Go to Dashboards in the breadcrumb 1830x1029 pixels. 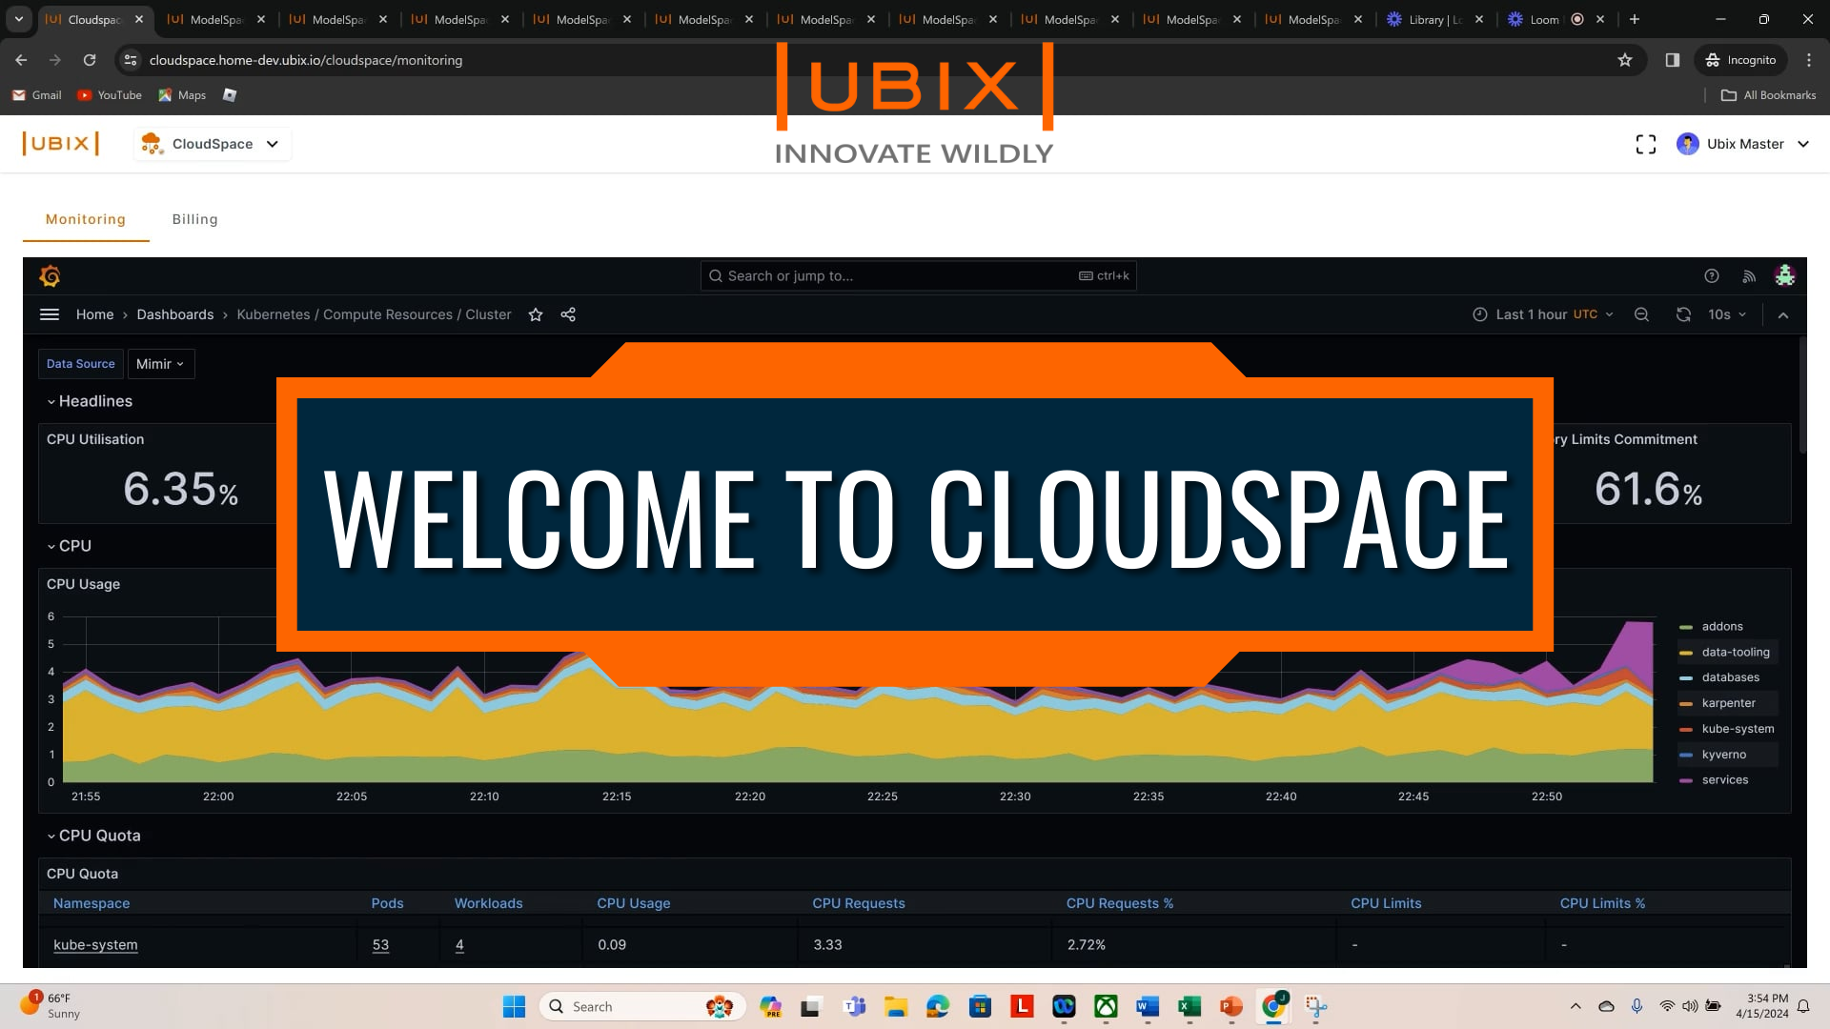pos(174,314)
